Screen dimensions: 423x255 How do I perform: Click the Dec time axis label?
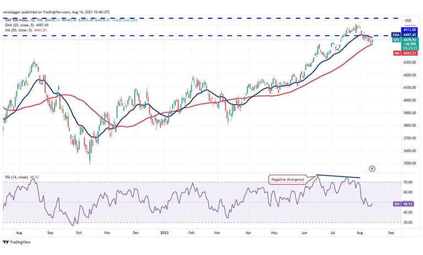pos(135,232)
